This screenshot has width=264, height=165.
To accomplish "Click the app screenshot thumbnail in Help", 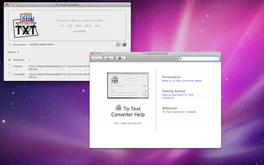I will tap(128, 85).
